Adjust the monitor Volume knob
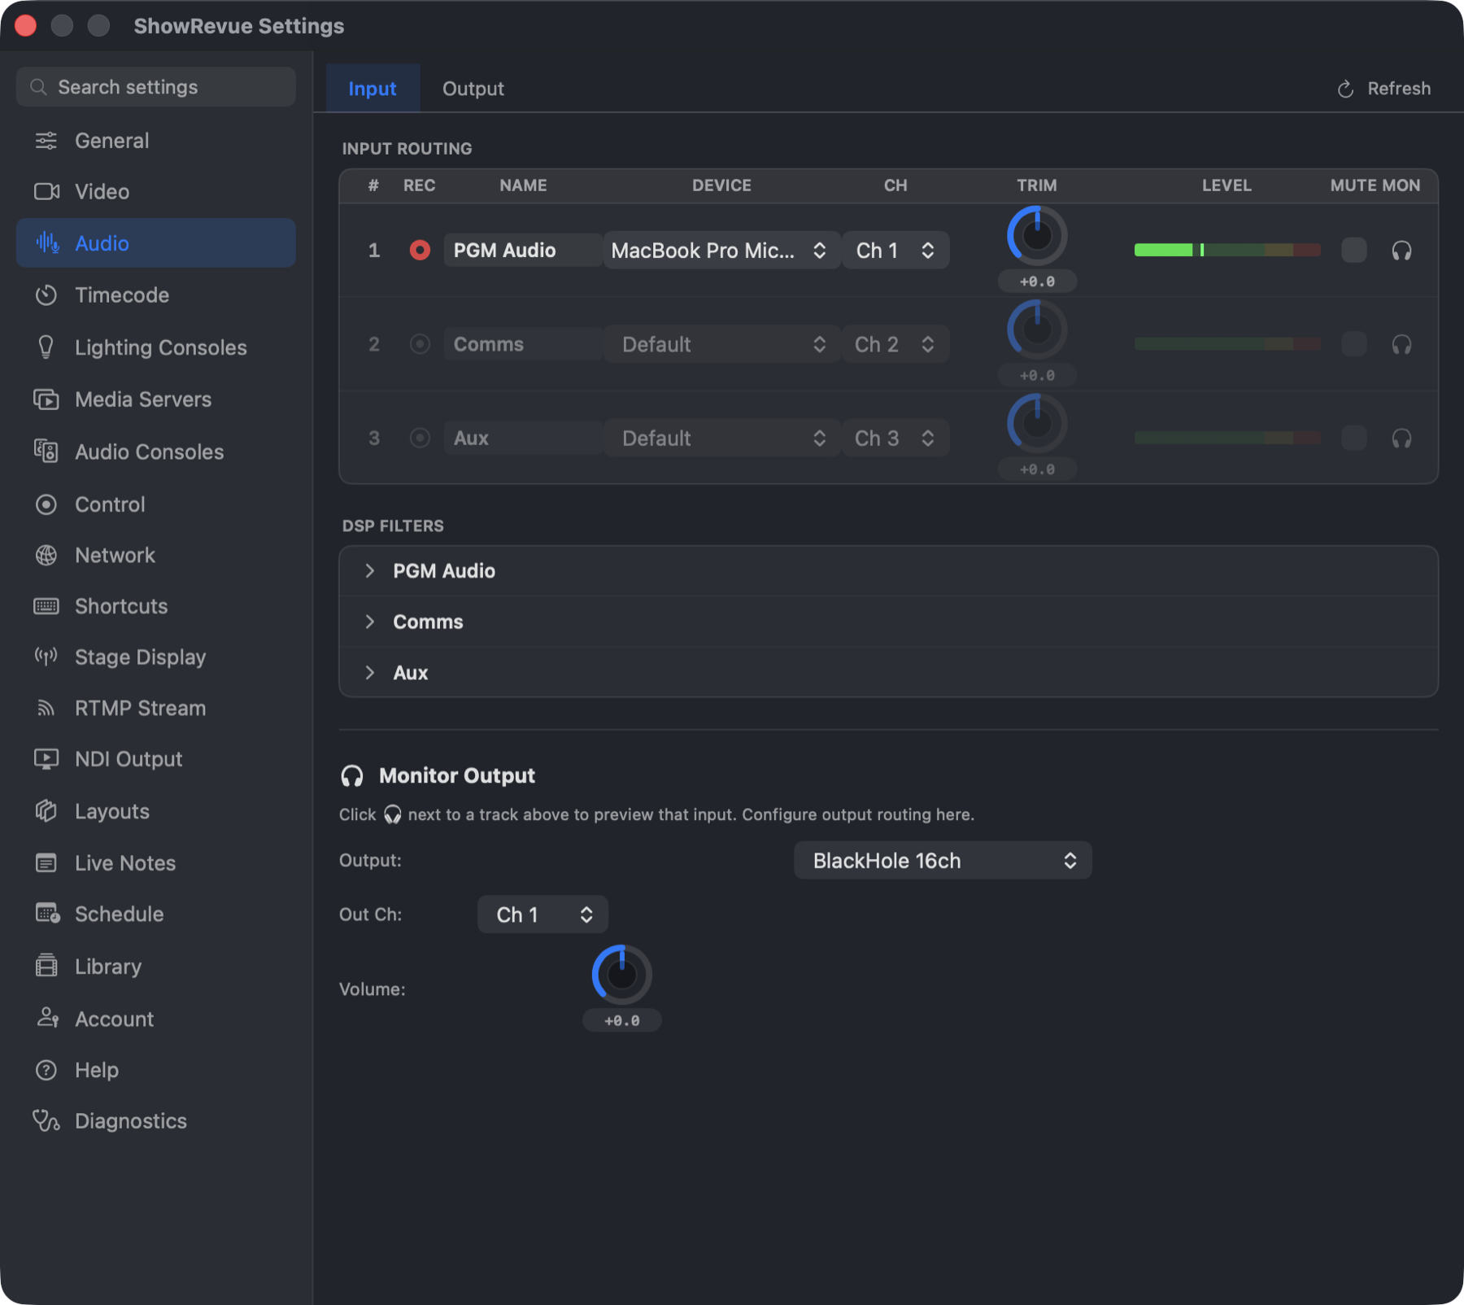This screenshot has width=1464, height=1305. (622, 975)
